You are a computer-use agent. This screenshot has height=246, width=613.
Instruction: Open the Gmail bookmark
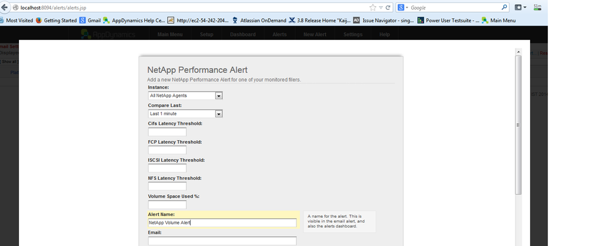point(90,20)
